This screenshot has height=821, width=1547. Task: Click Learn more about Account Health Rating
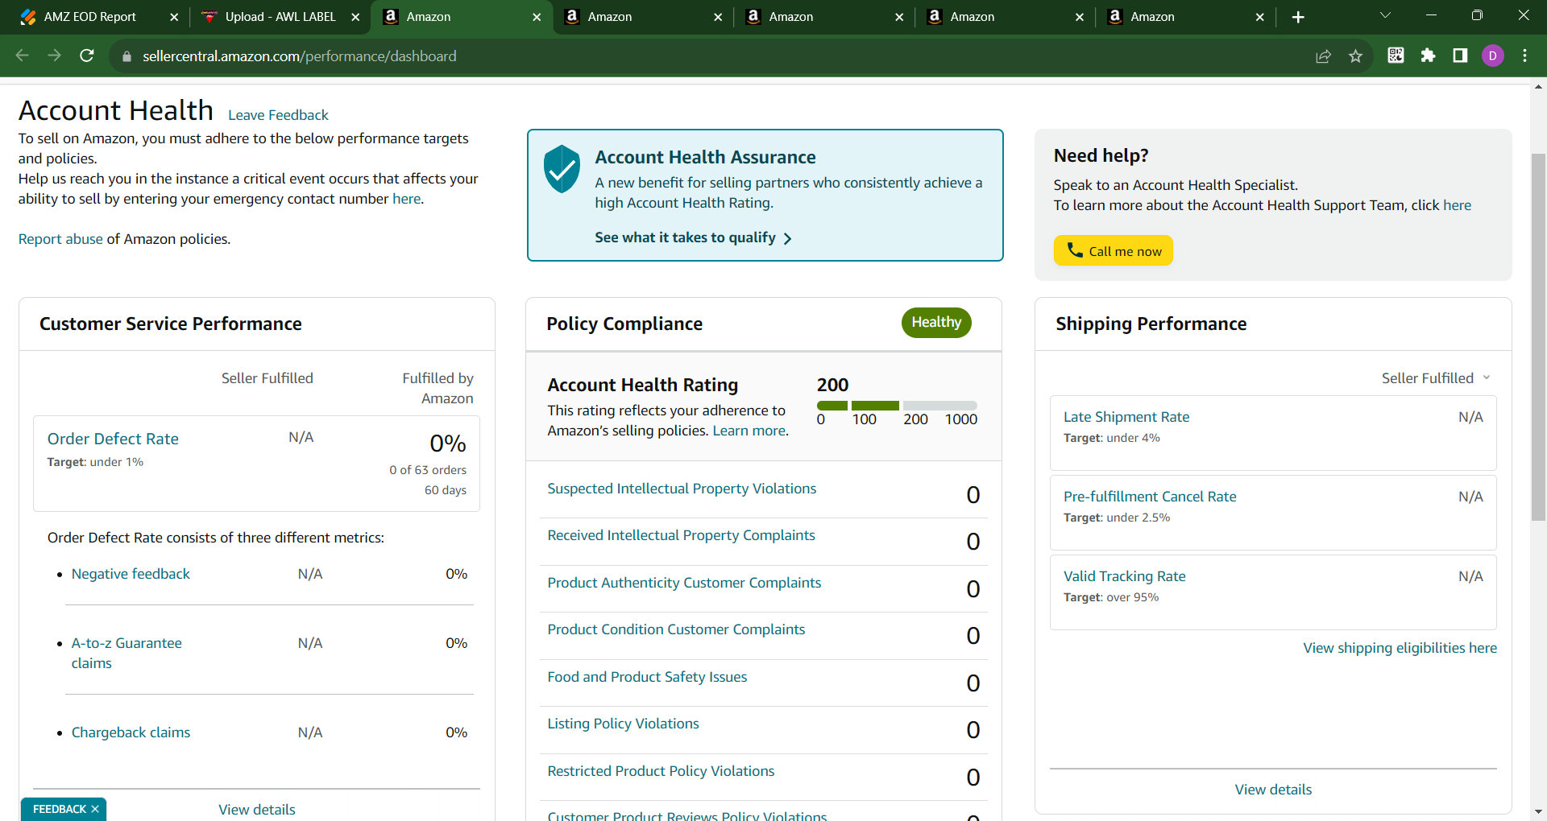pyautogui.click(x=749, y=431)
